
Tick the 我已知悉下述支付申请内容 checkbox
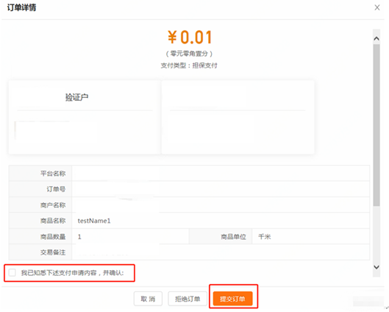point(13,272)
